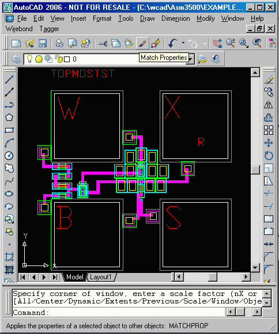
Task: Restore down the inner drawing window
Action: coord(259,29)
